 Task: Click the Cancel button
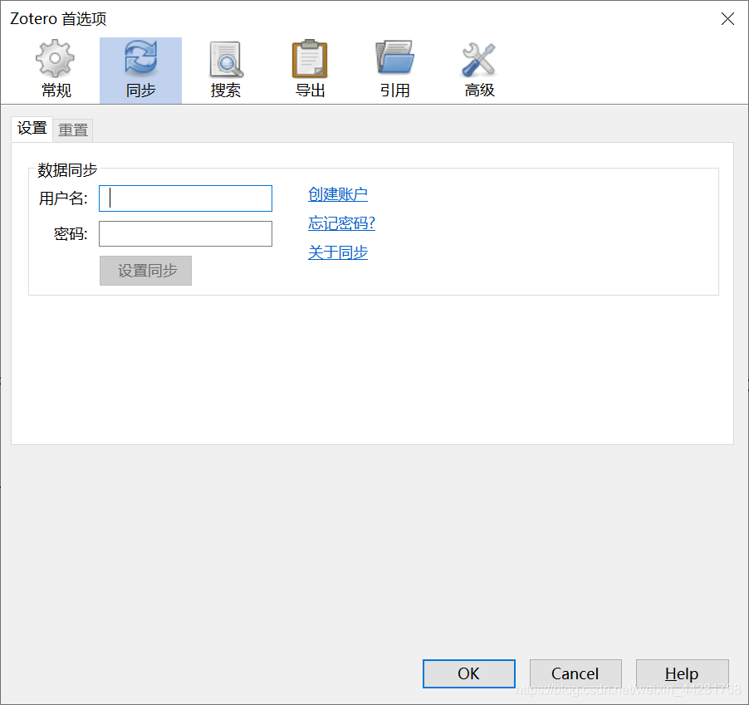click(x=575, y=673)
